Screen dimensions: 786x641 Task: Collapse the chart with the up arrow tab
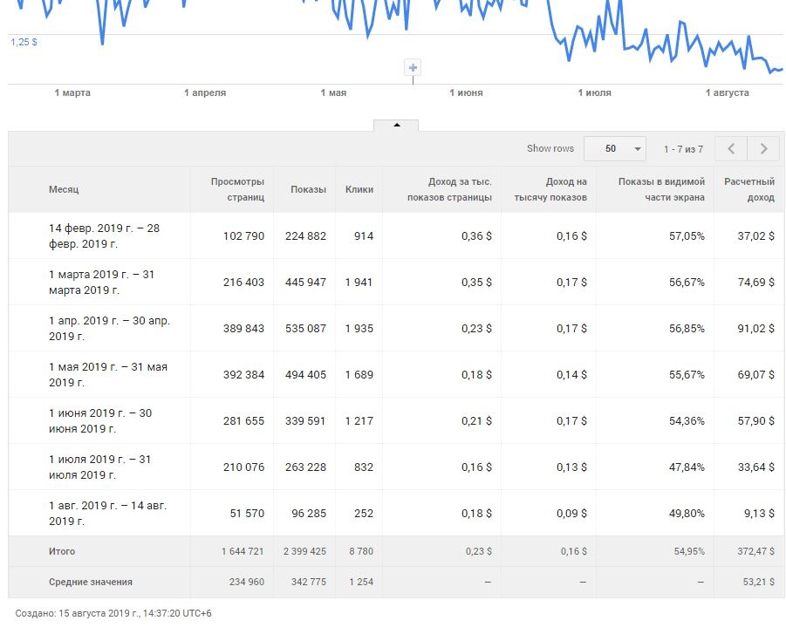pyautogui.click(x=396, y=126)
